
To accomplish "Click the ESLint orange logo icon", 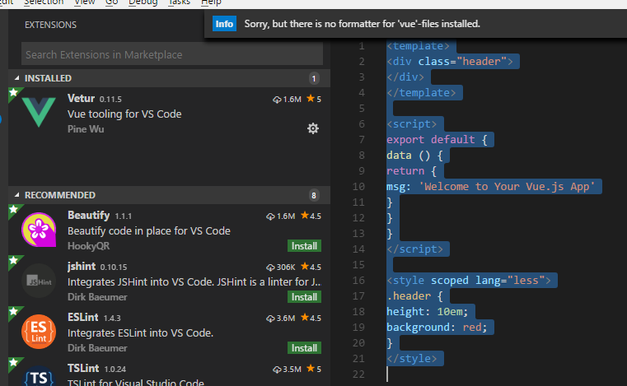I will (x=39, y=332).
